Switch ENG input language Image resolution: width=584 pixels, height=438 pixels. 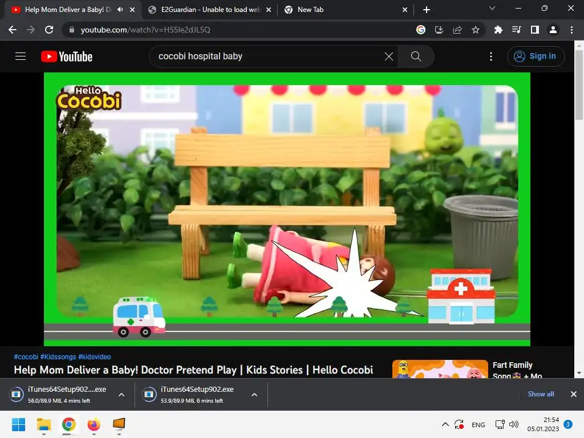478,424
